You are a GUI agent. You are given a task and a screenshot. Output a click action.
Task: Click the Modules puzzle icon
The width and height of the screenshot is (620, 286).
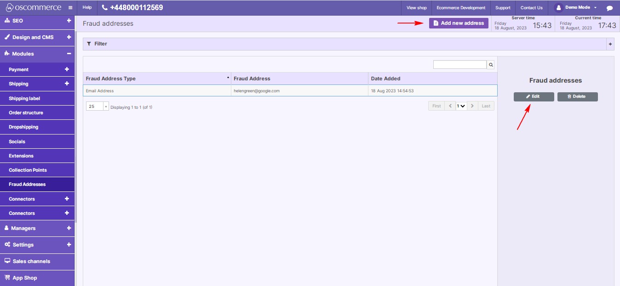click(7, 54)
